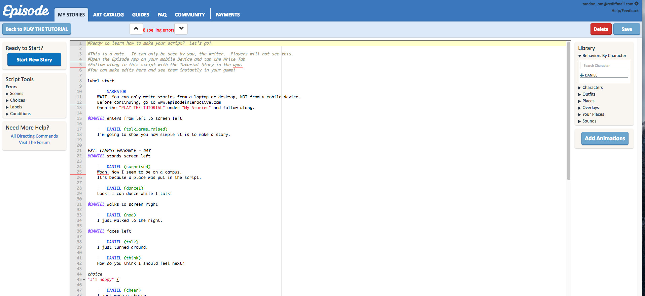Expand DANIEL behaviors with plus icon
The height and width of the screenshot is (296, 645).
pos(582,75)
